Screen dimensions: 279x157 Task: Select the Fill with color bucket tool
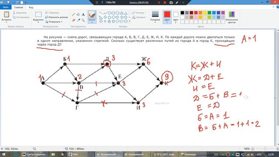click(78, 14)
